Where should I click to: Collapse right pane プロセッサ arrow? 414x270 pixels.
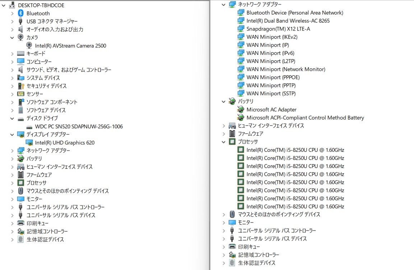pos(224,142)
